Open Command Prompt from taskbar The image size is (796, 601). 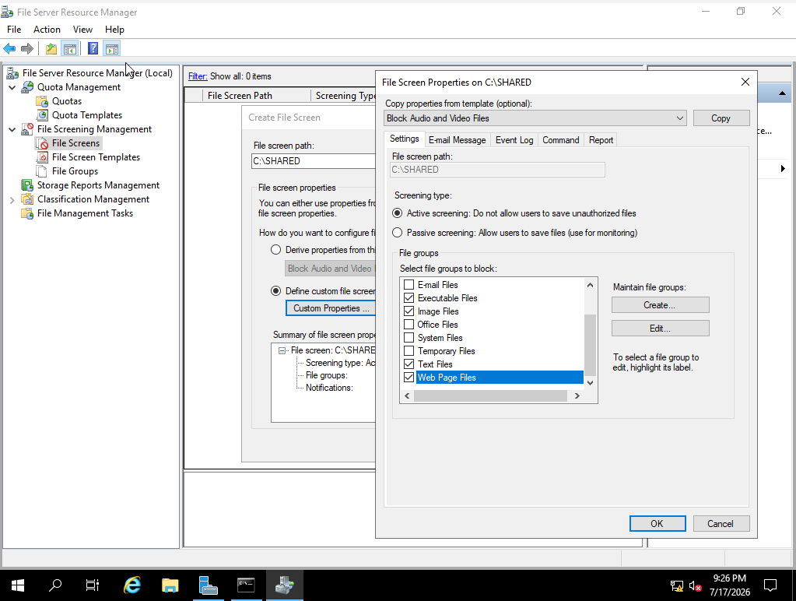[x=246, y=585]
